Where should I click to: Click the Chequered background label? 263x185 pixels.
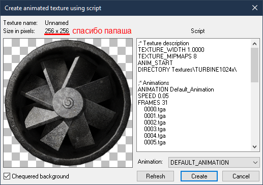pyautogui.click(x=40, y=176)
